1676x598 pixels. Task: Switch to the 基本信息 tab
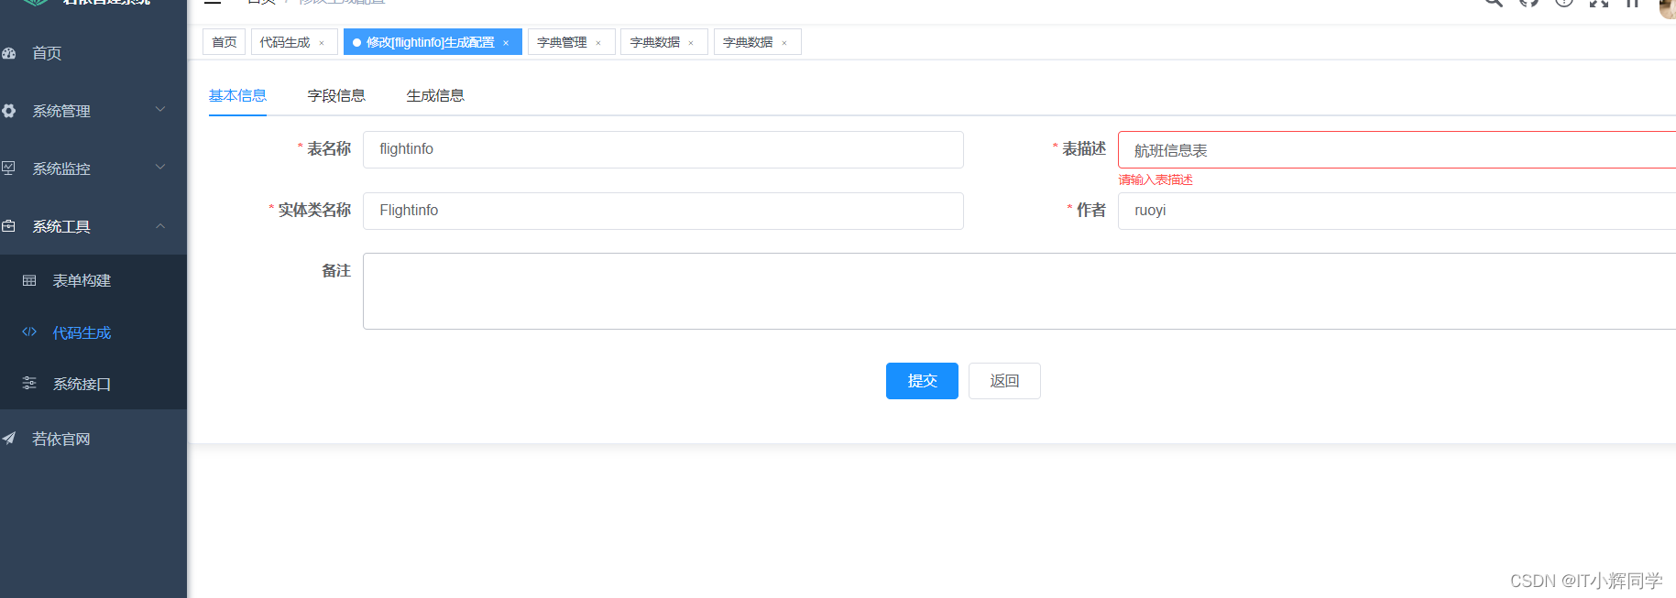237,95
